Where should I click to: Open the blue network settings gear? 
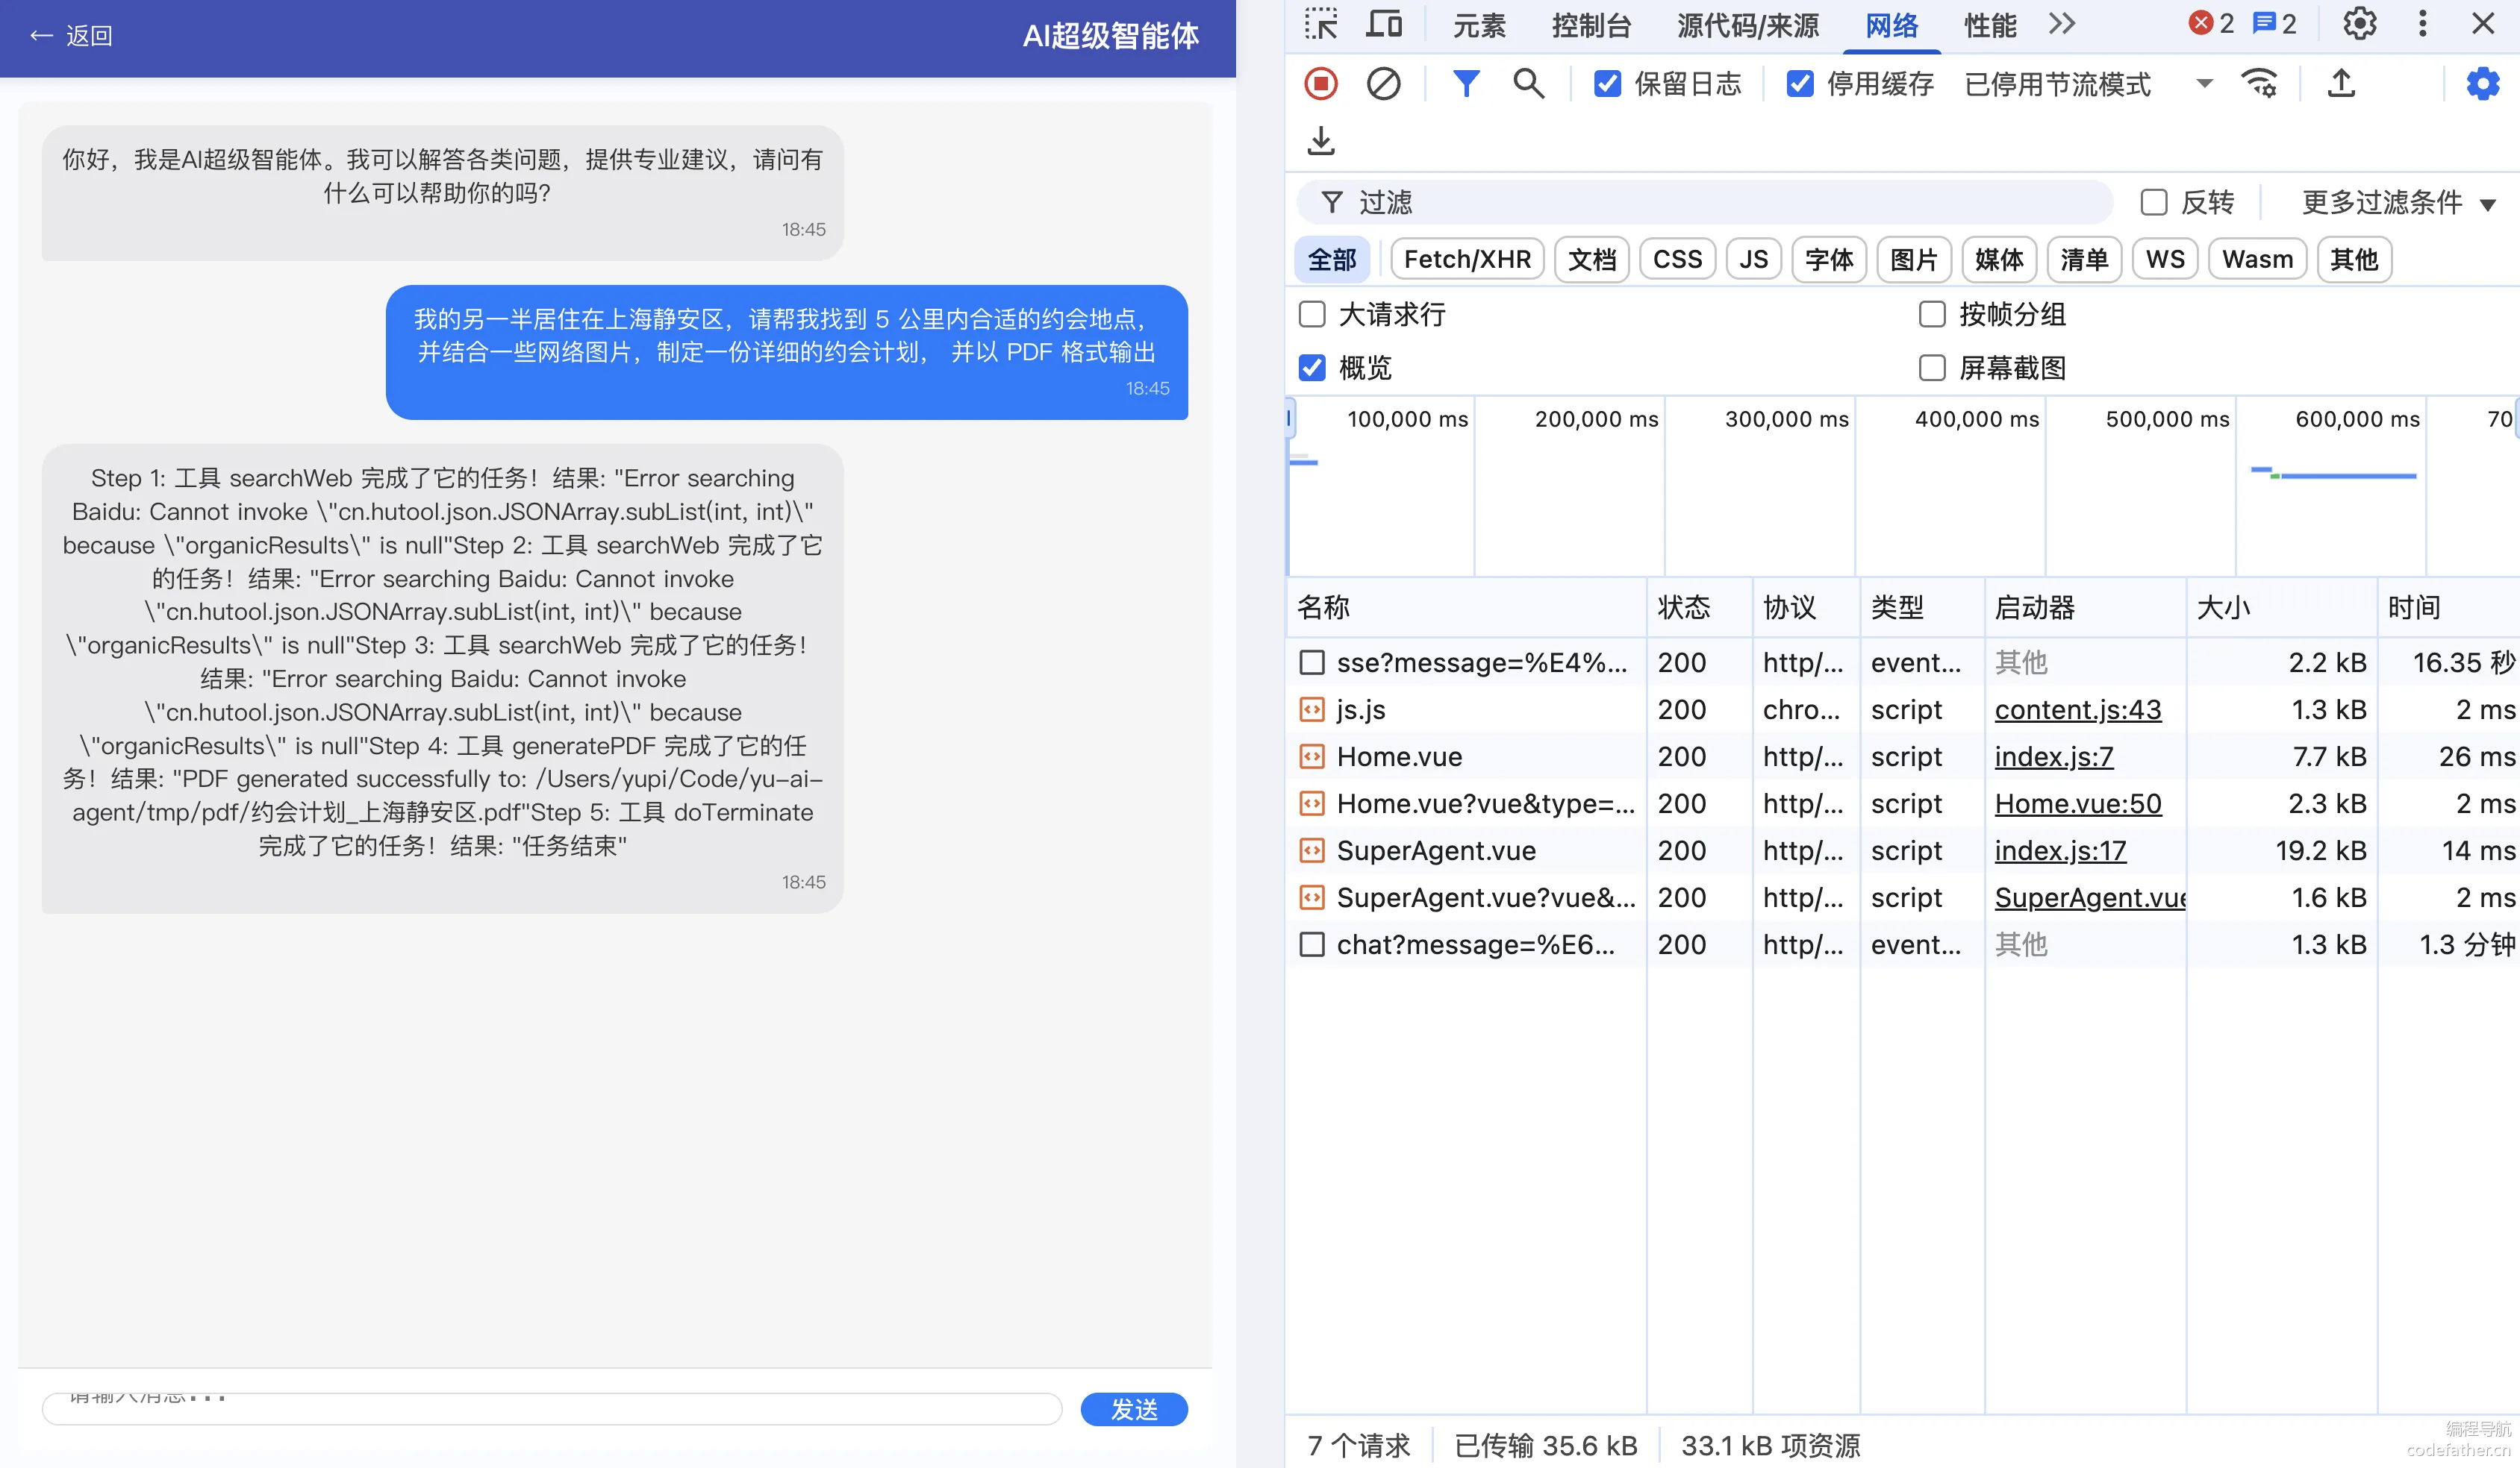click(x=2483, y=84)
